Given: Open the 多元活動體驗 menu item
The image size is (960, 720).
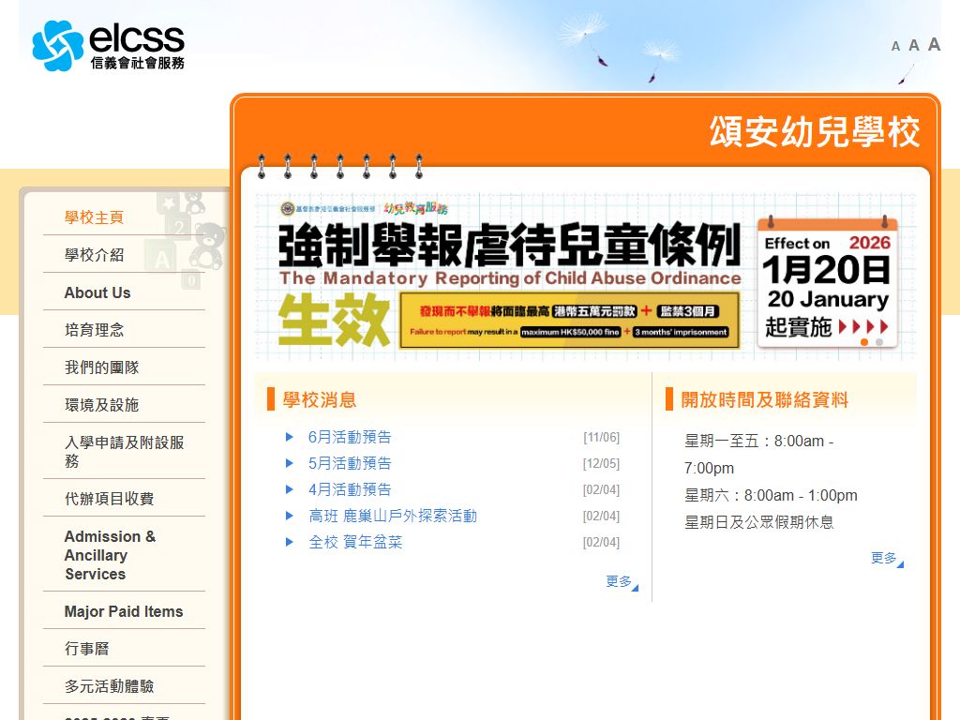Looking at the screenshot, I should (x=109, y=685).
